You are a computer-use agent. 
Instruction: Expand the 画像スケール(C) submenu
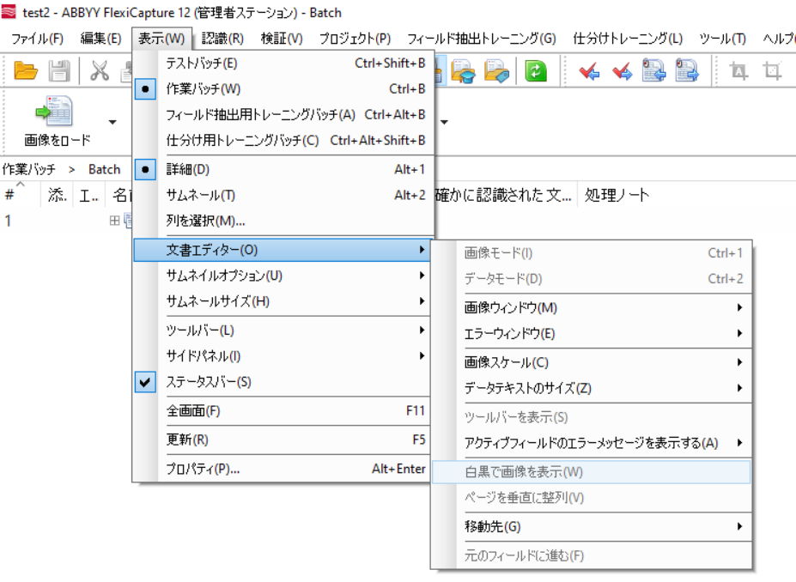pyautogui.click(x=592, y=362)
